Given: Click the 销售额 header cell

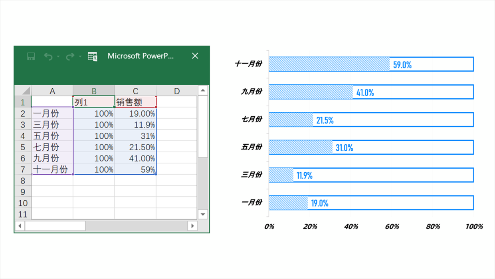Looking at the screenshot, I should coord(135,102).
